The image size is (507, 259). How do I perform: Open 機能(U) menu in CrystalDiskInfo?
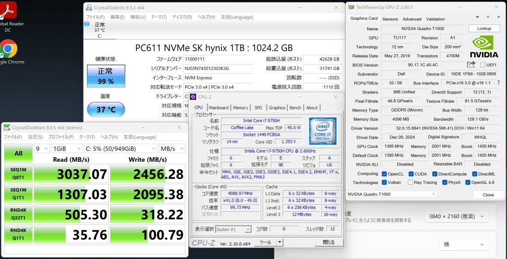click(138, 17)
